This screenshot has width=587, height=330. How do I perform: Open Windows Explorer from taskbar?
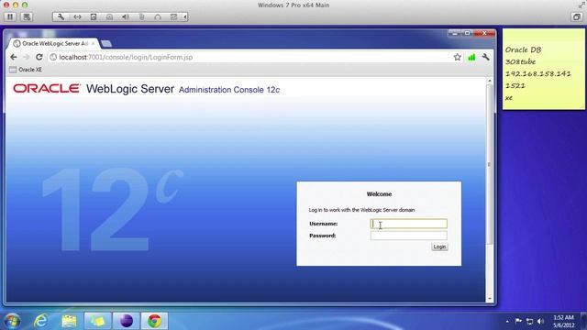coord(69,321)
